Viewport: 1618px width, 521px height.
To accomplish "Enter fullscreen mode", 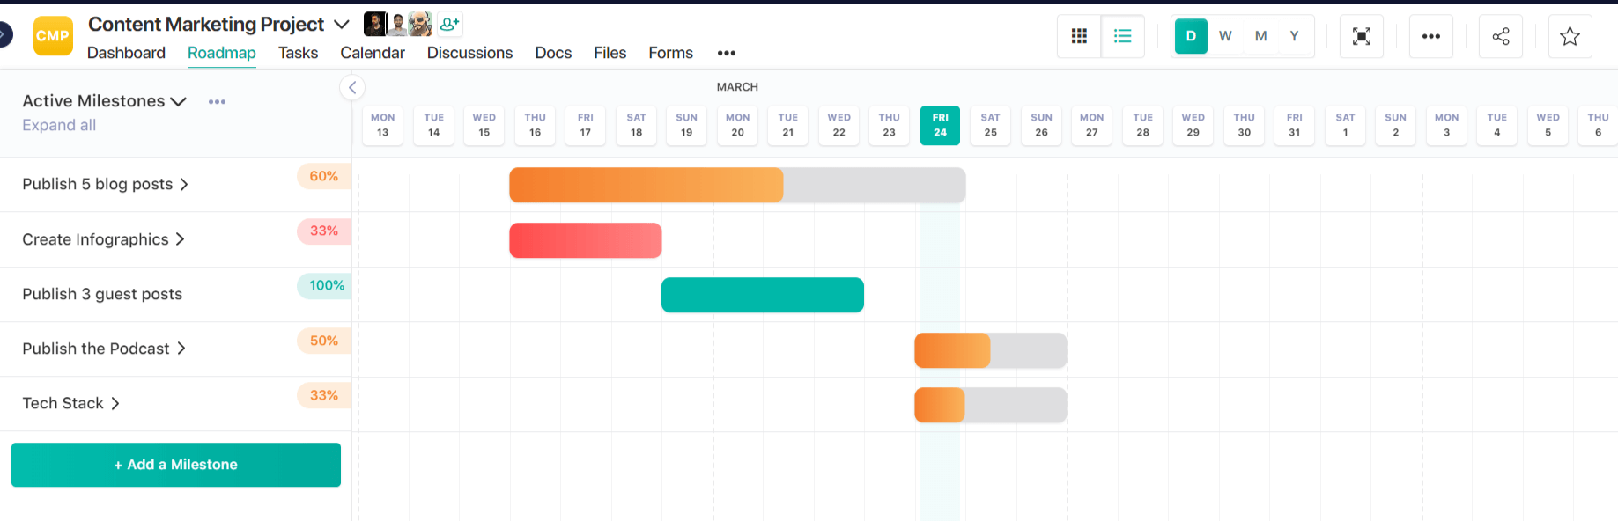I will 1361,36.
